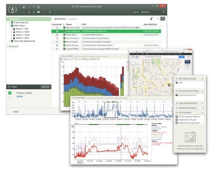Click the Clear list button
Viewport: 214px width, 175px height.
click(x=45, y=87)
